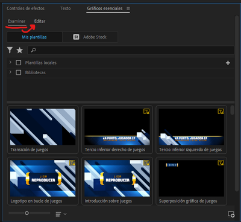Image resolution: width=241 pixels, height=222 pixels.
Task: Check the Plantillas locales checkbox
Action: coord(19,63)
